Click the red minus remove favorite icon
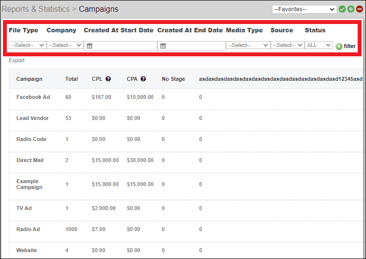Image resolution: width=366 pixels, height=259 pixels. [x=359, y=9]
